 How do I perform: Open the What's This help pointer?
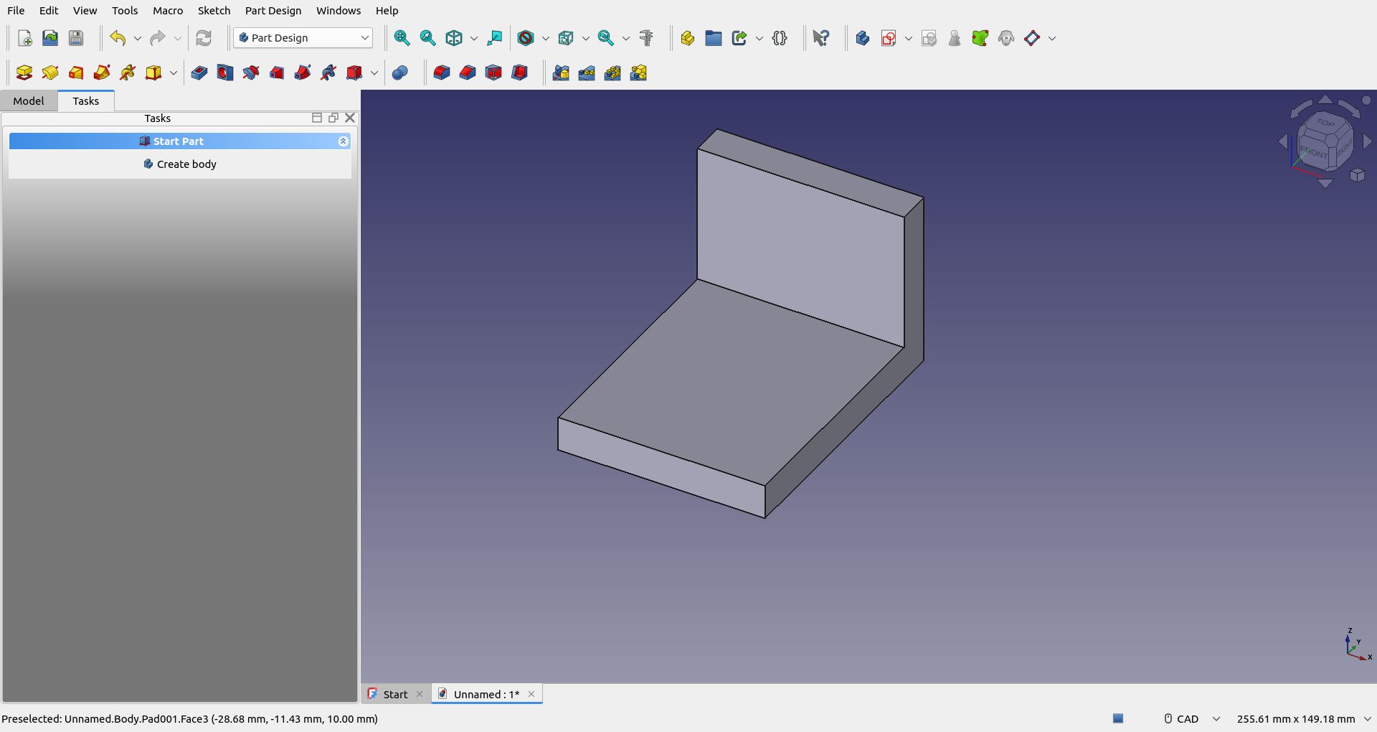pyautogui.click(x=821, y=38)
